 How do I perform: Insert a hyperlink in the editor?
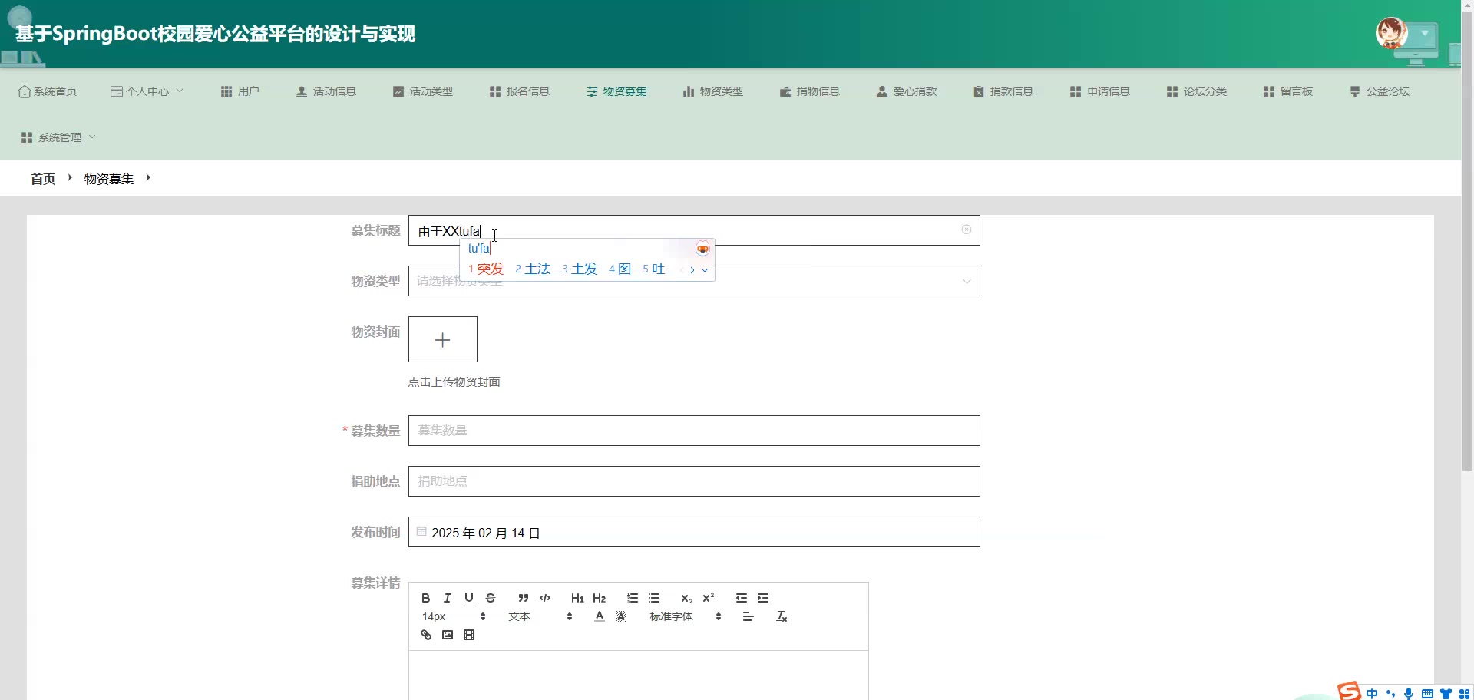tap(426, 635)
